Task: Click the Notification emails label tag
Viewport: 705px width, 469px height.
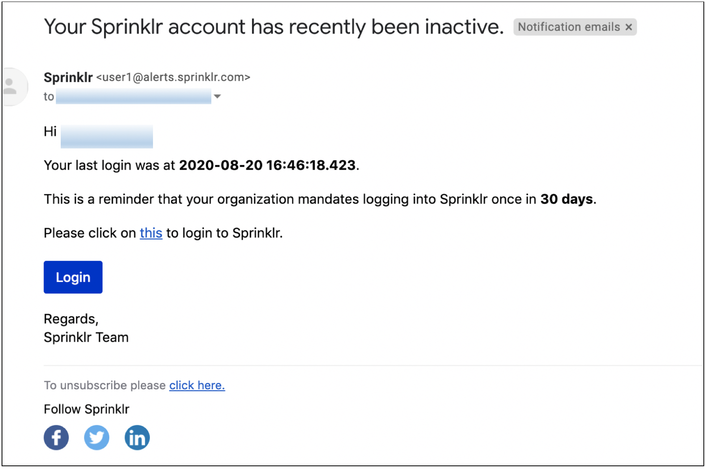Action: 569,27
